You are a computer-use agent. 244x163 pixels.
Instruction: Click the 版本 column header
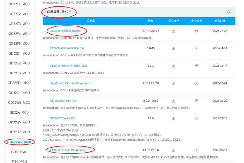(x=151, y=21)
